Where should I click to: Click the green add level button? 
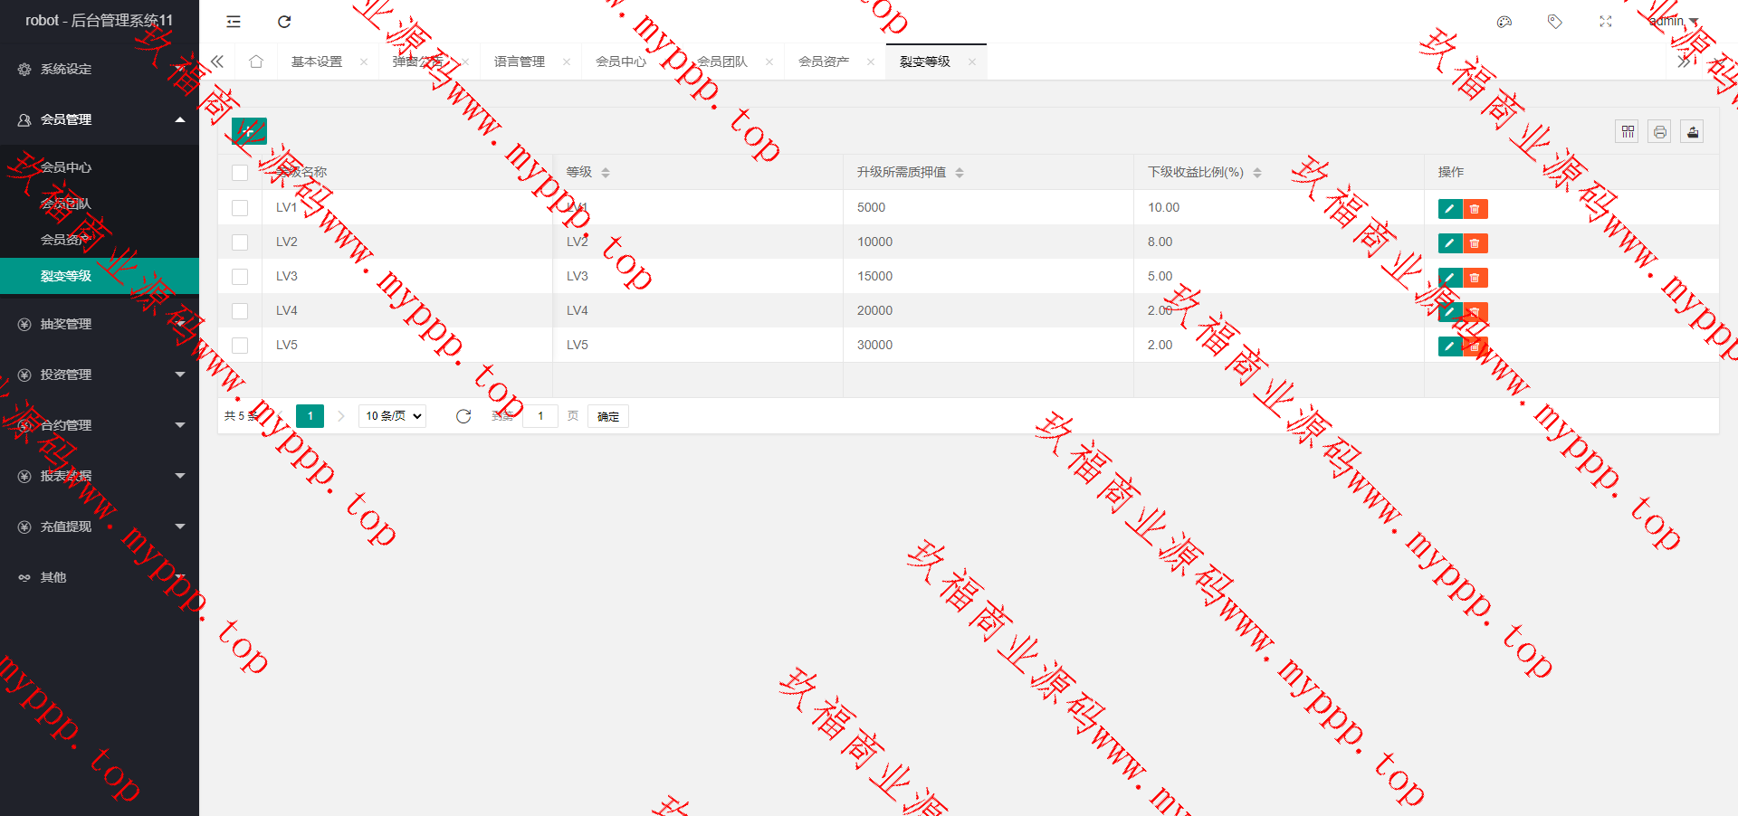click(x=249, y=131)
